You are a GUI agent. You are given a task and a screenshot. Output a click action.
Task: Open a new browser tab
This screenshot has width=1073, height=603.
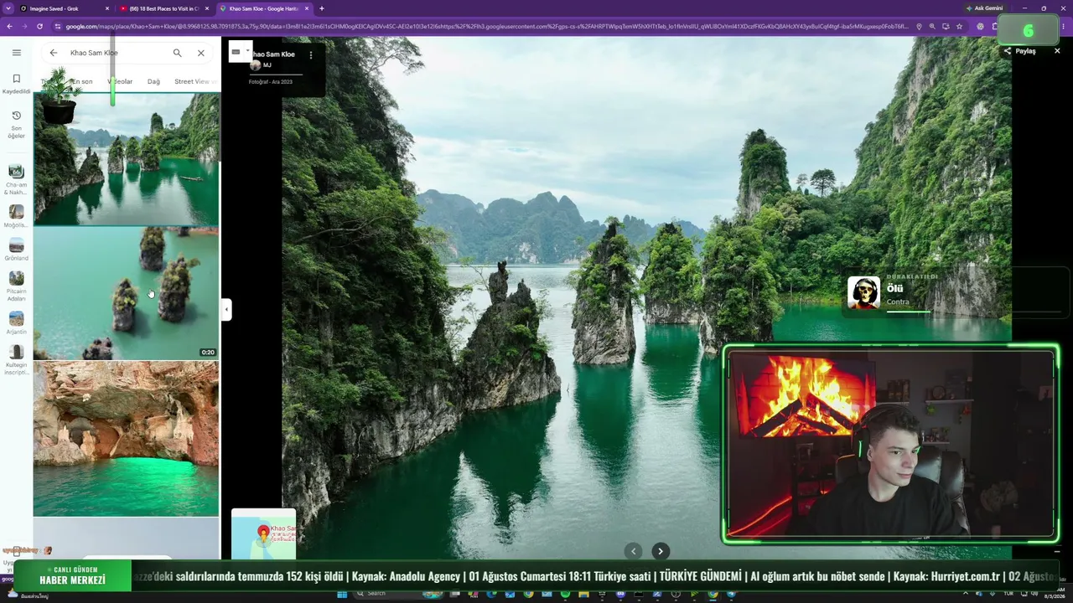click(x=322, y=8)
